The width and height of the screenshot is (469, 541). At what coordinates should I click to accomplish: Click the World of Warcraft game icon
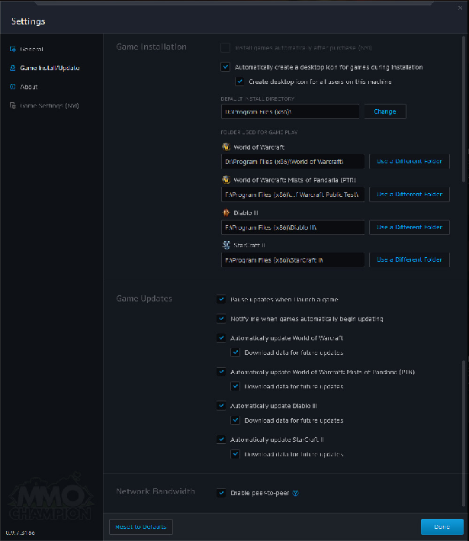coord(226,147)
